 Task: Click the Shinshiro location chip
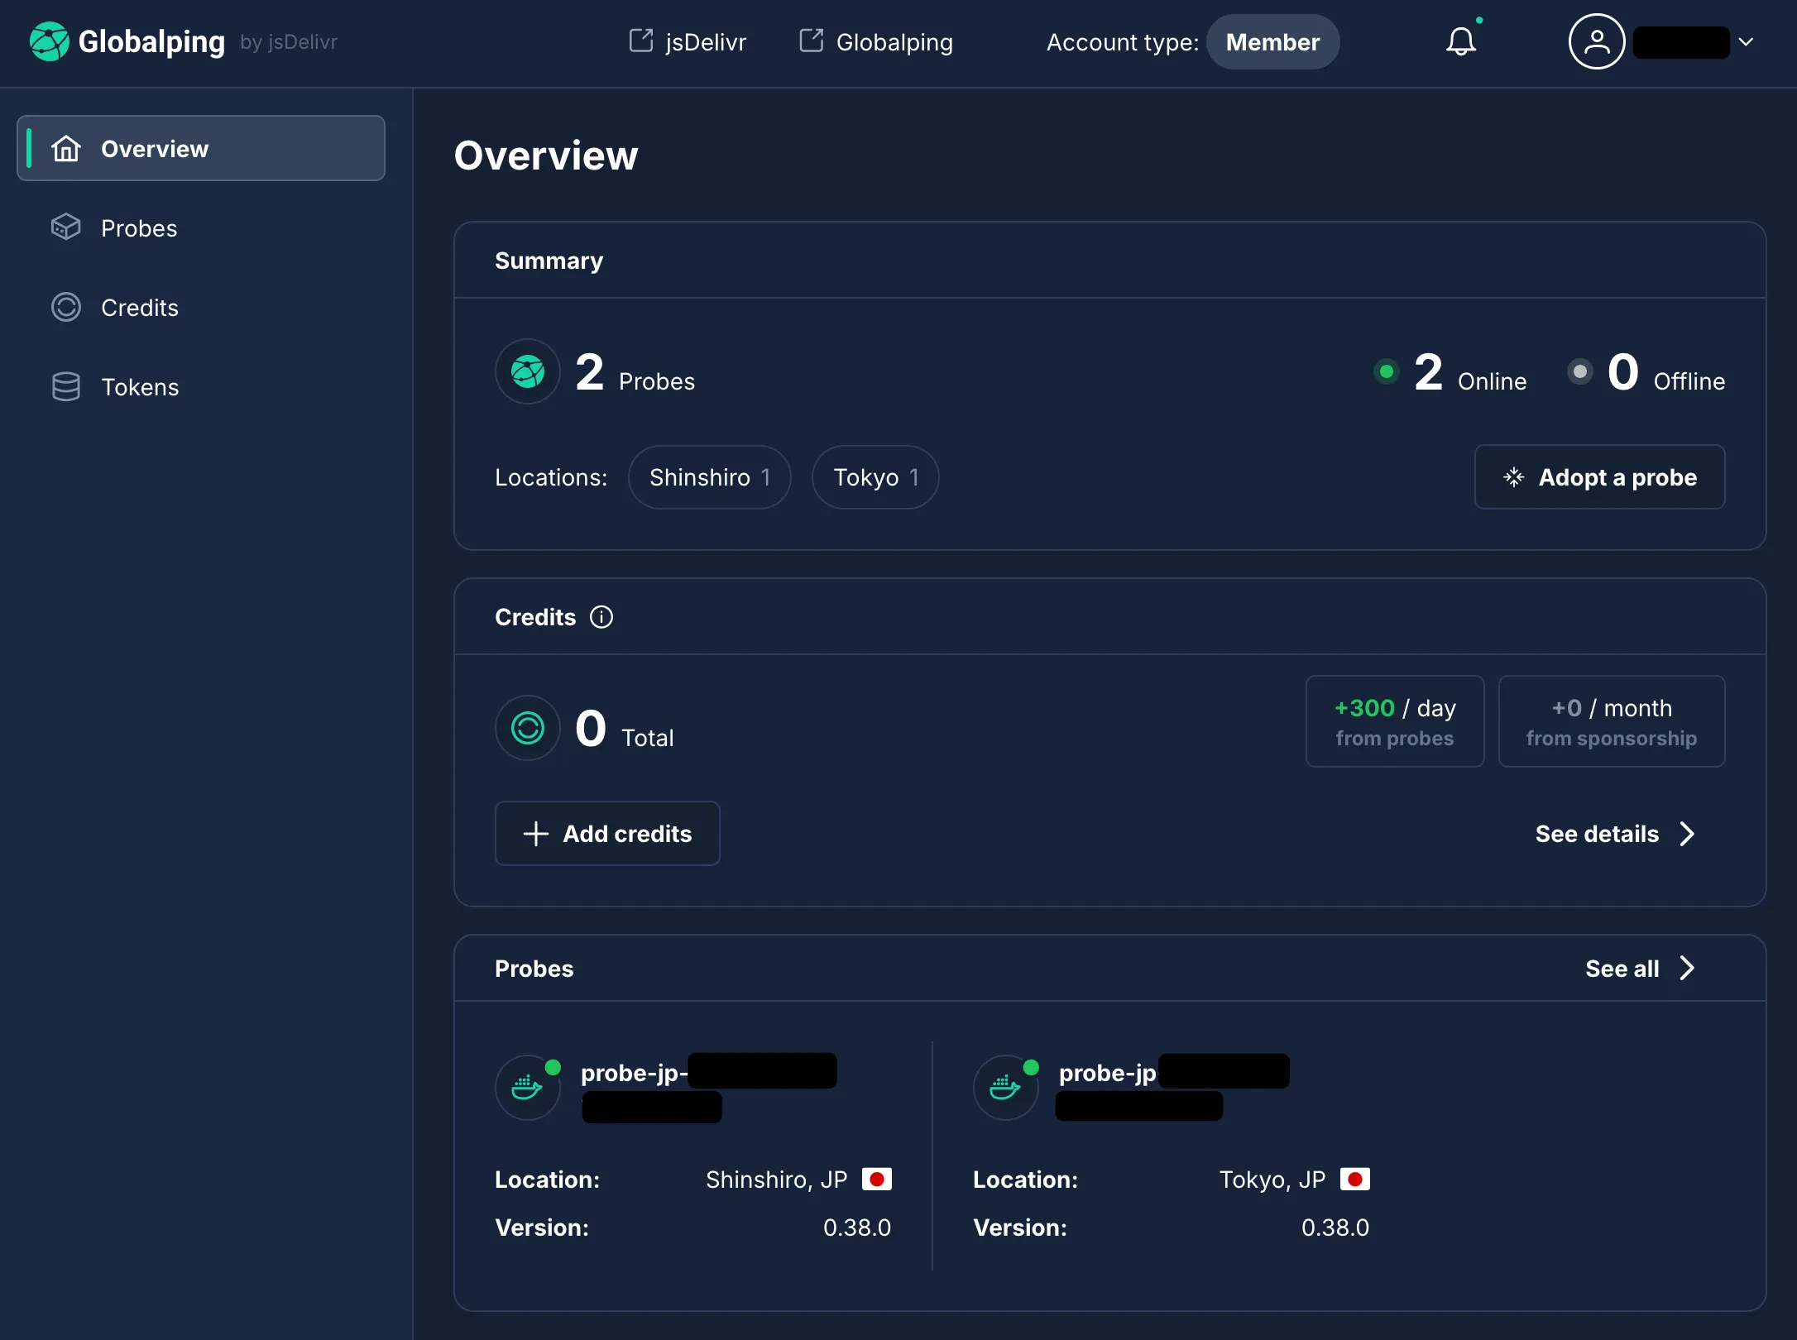point(709,477)
